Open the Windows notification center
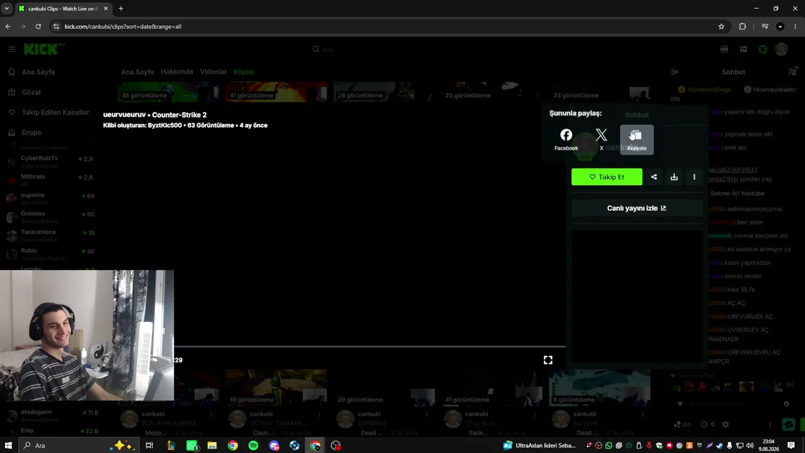805x453 pixels. pyautogui.click(x=791, y=445)
